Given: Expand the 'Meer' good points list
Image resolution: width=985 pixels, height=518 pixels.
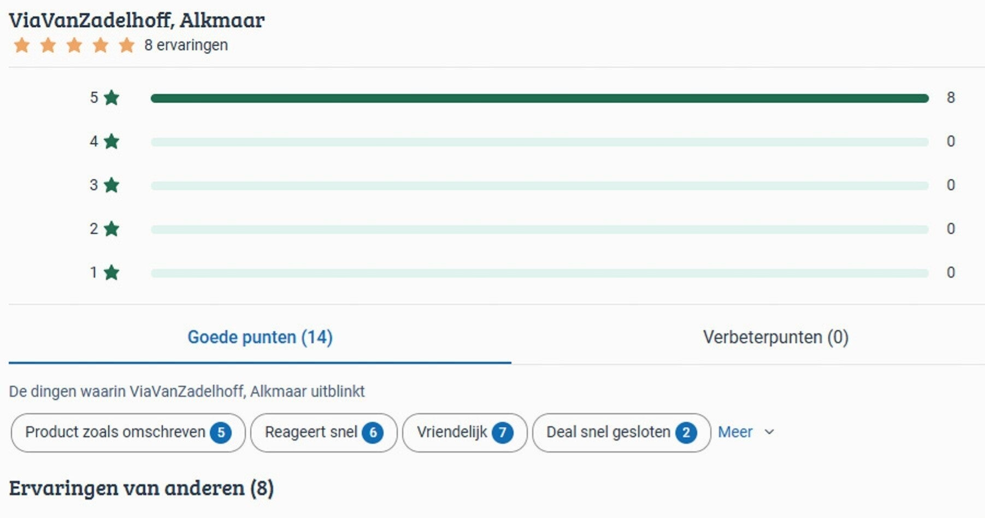Looking at the screenshot, I should point(735,432).
